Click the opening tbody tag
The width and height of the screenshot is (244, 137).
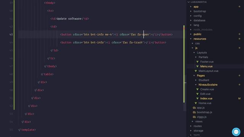click(50, 3)
